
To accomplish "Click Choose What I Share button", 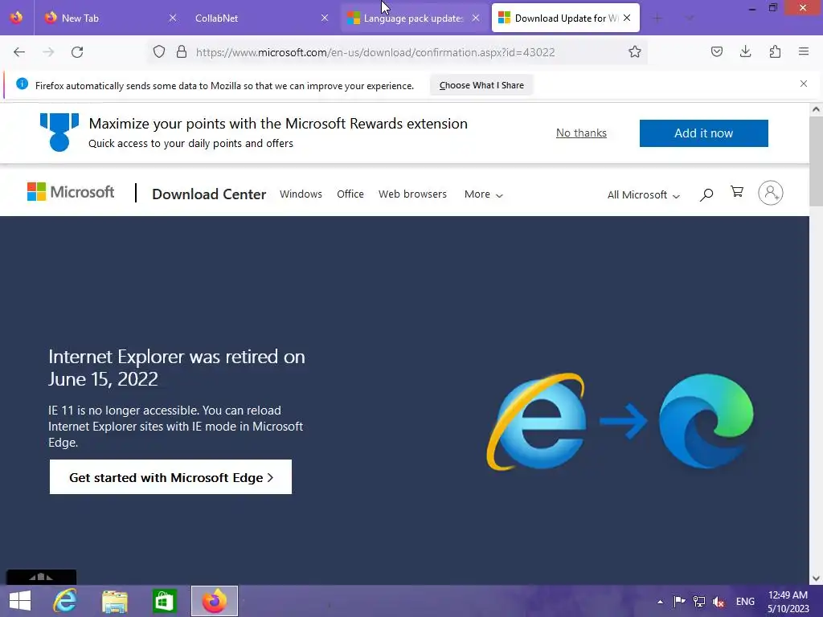I will (x=481, y=85).
